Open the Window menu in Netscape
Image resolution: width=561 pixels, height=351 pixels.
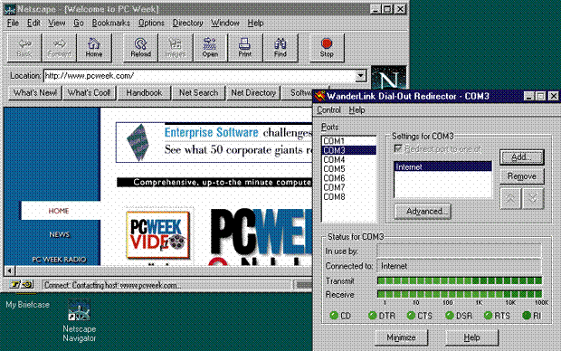pos(225,23)
